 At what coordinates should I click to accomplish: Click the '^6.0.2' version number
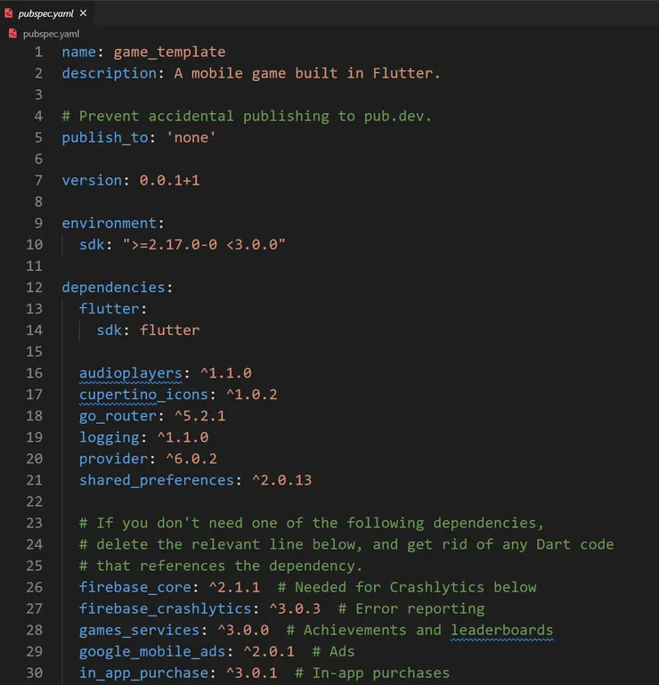[191, 459]
